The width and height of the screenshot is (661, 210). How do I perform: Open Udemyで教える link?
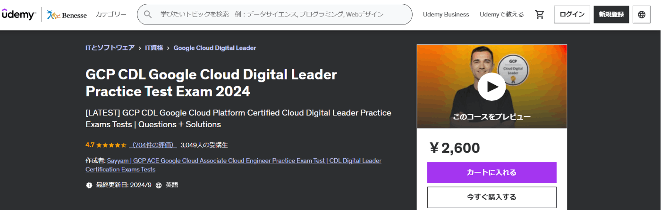pyautogui.click(x=502, y=15)
